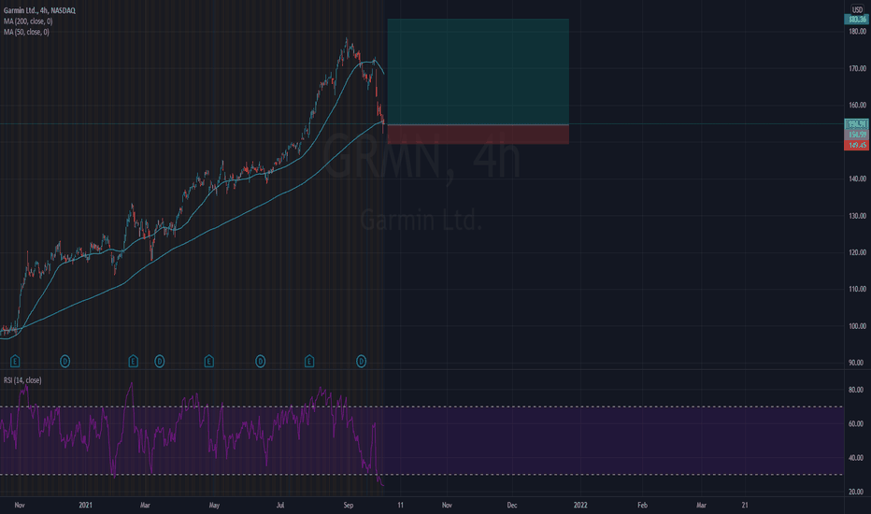Click the dividend marker before the 2021 label
Image resolution: width=871 pixels, height=514 pixels.
pyautogui.click(x=65, y=362)
